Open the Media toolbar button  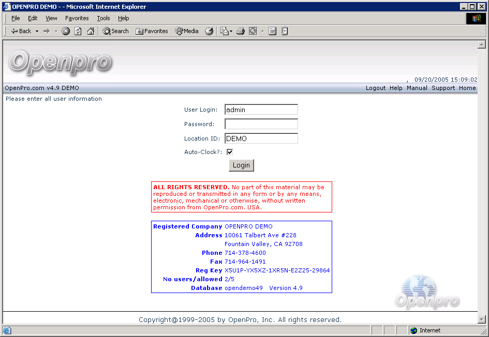(x=187, y=31)
